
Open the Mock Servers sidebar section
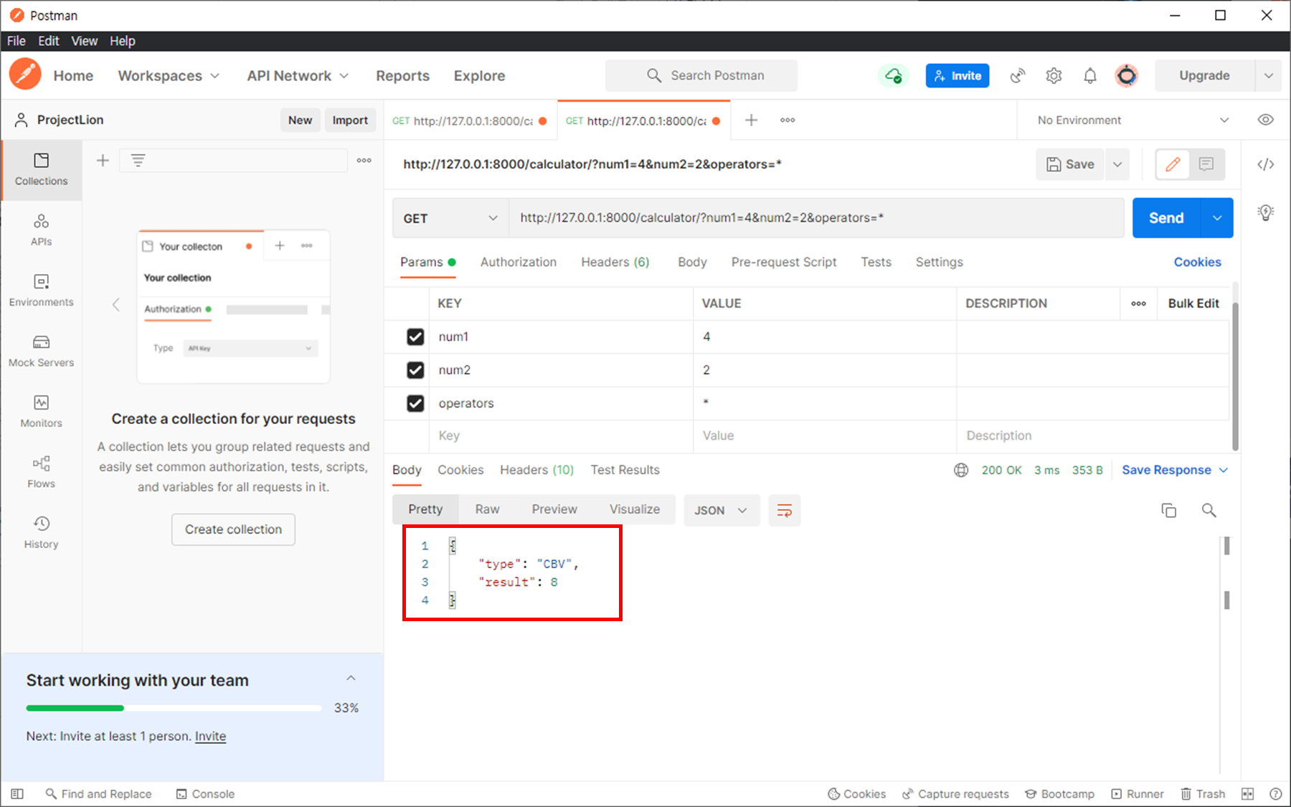click(x=41, y=351)
